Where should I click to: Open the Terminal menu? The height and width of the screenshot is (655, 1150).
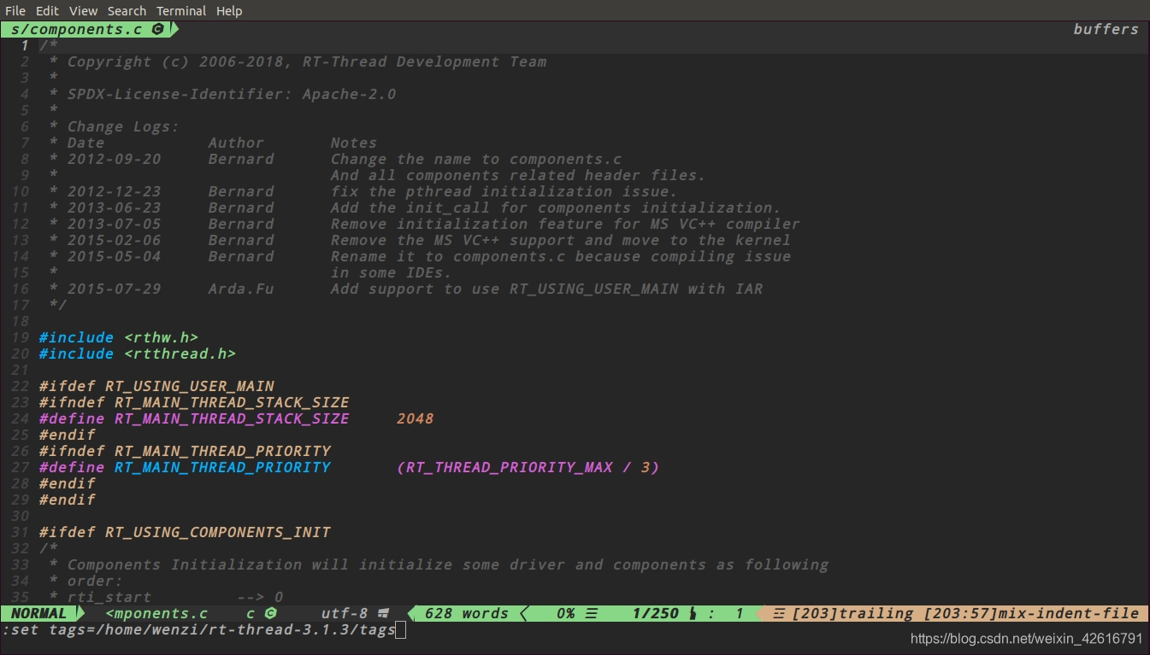pos(181,11)
